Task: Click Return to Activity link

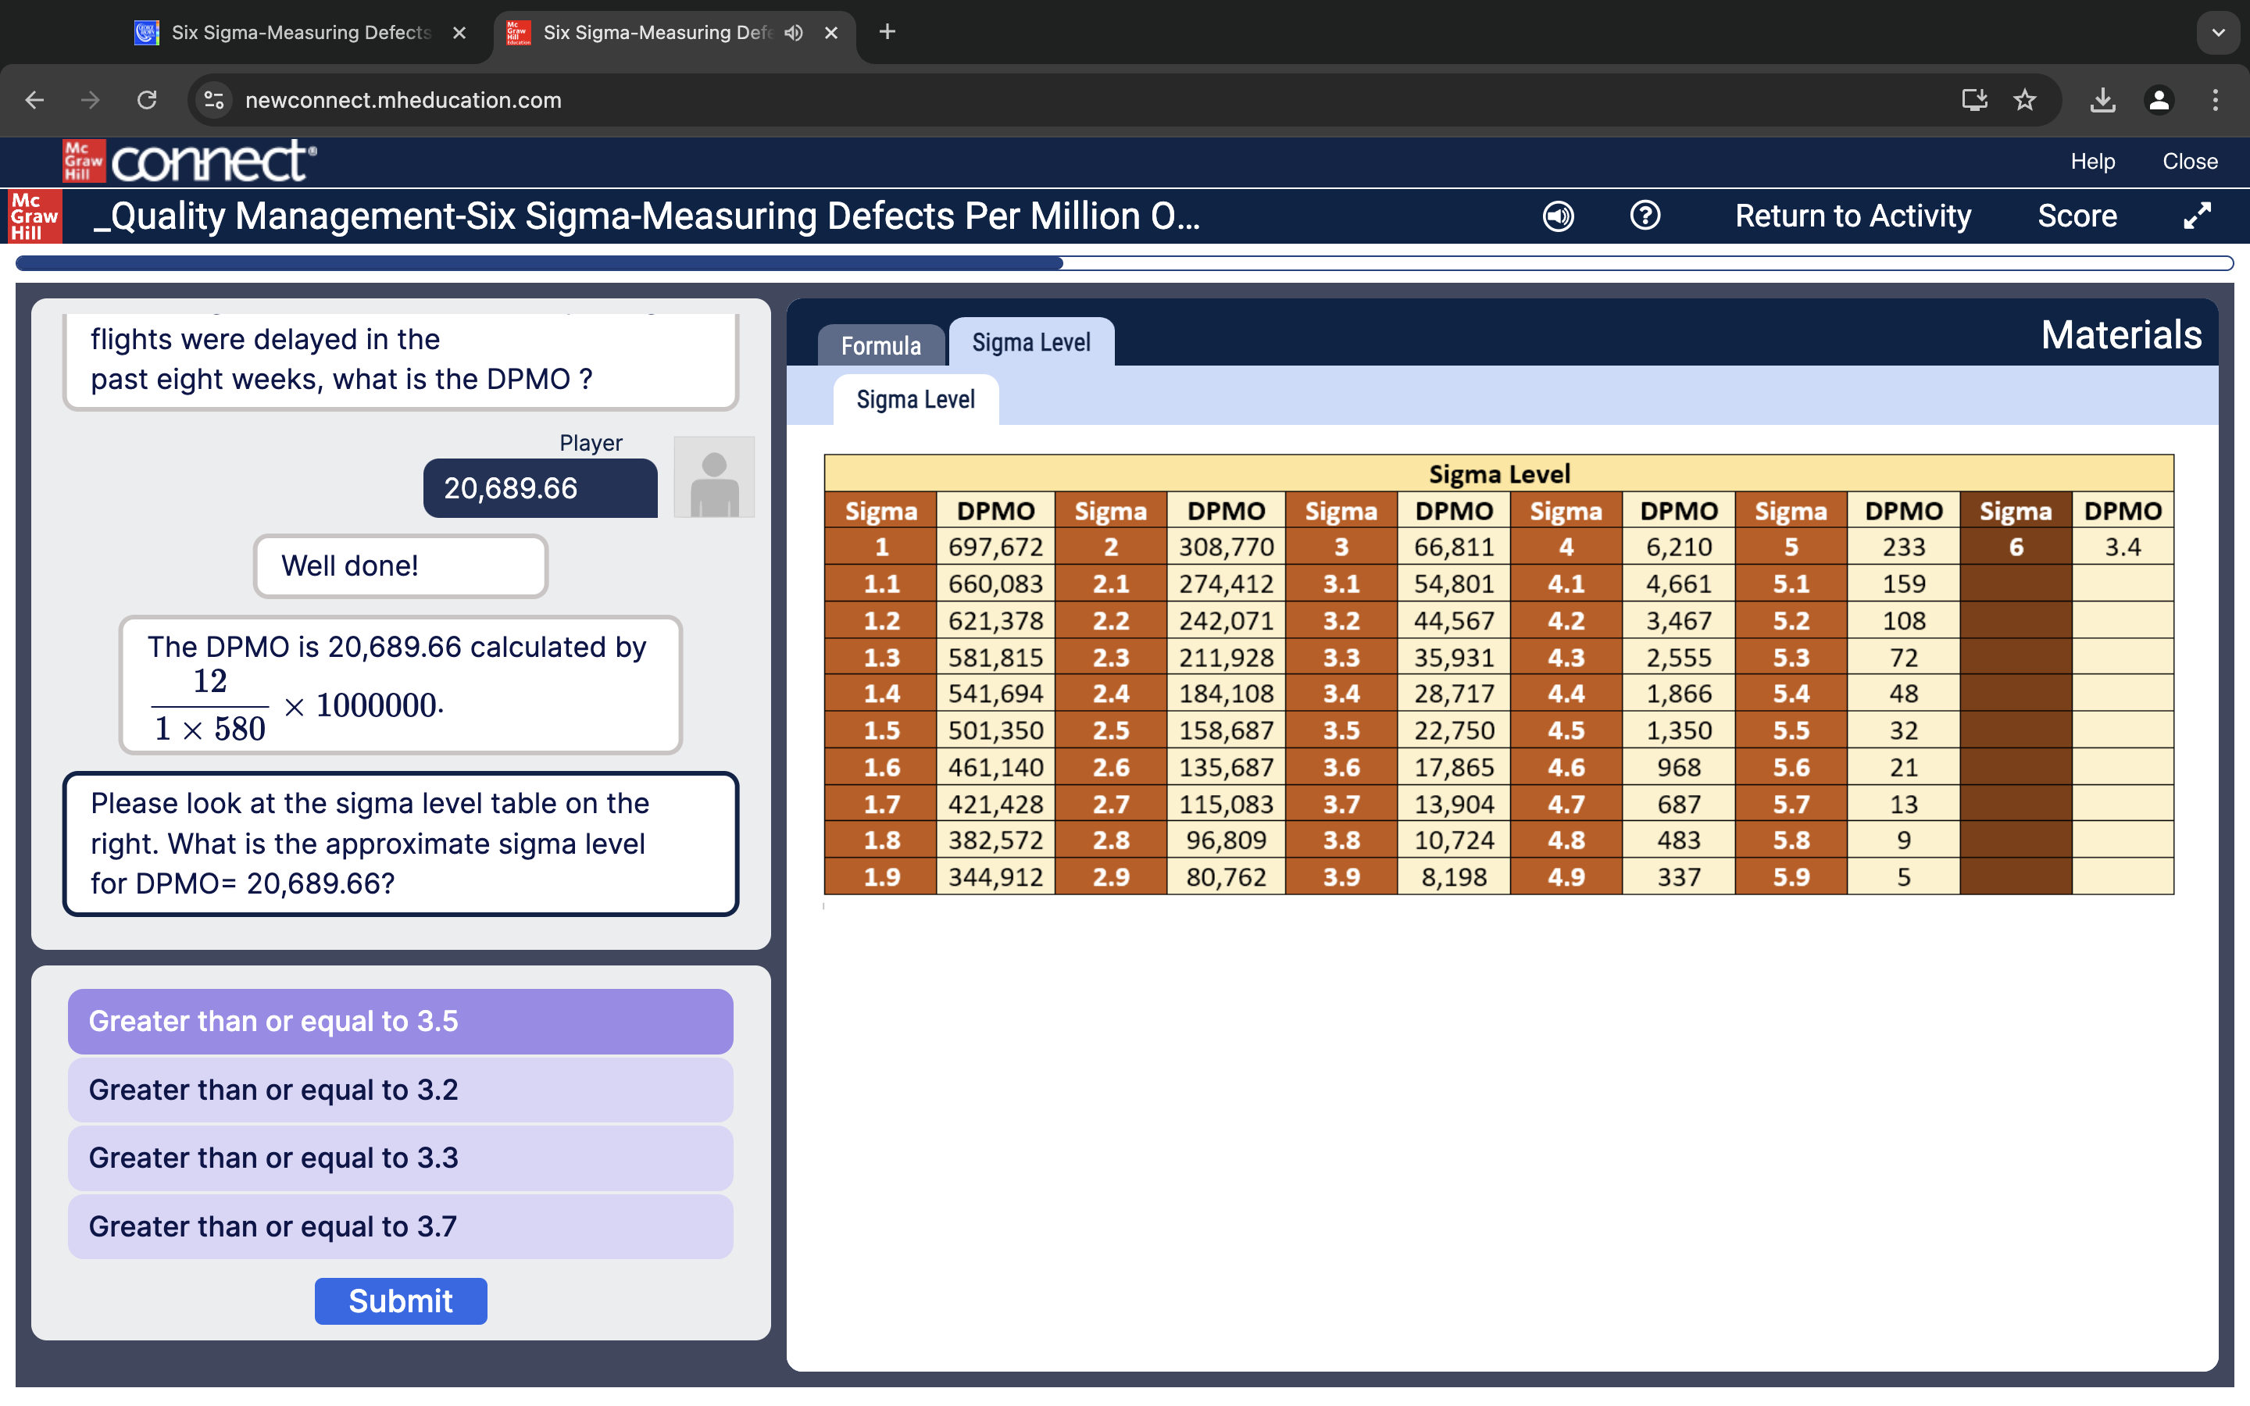Action: pos(1852,216)
